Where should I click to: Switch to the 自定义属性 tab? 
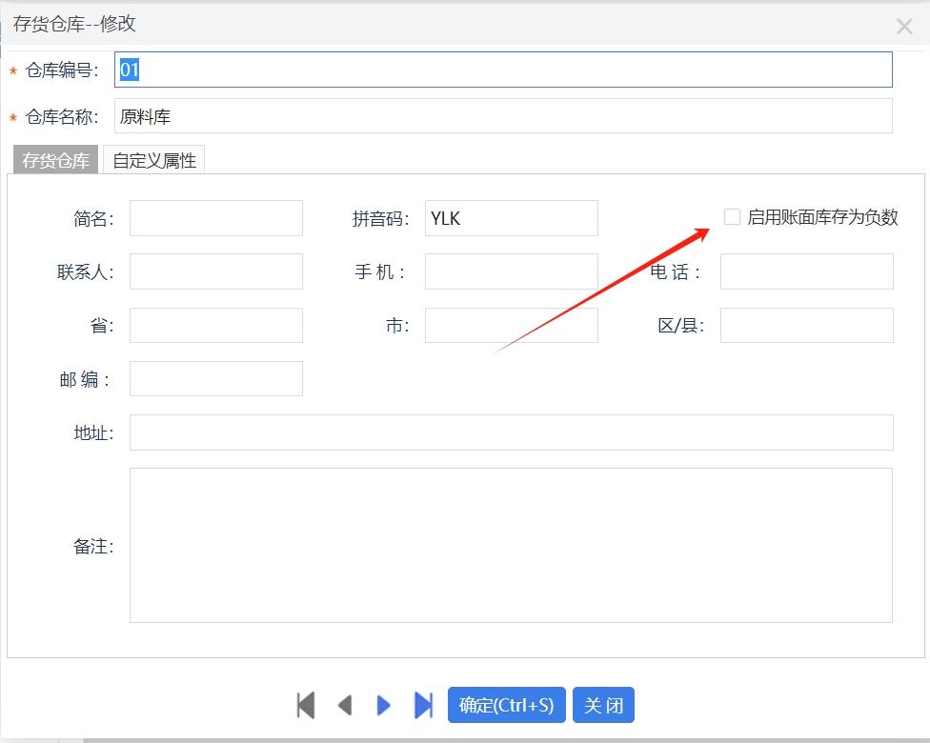[x=154, y=160]
